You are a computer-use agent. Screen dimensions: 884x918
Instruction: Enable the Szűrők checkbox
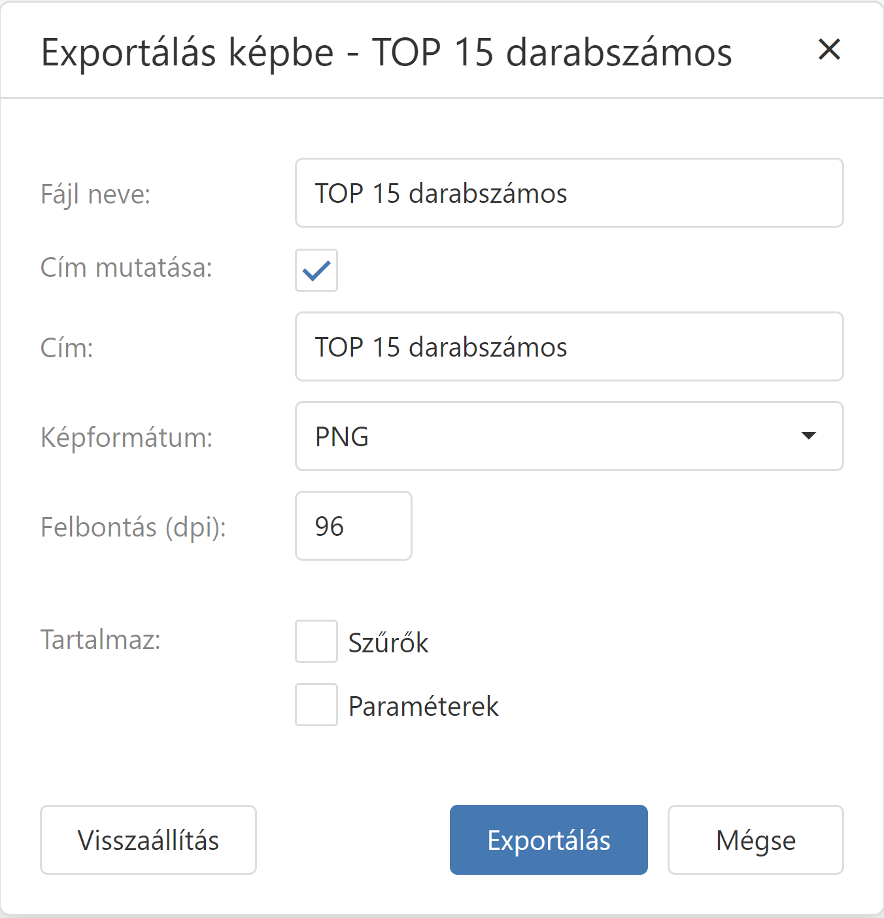click(x=316, y=641)
